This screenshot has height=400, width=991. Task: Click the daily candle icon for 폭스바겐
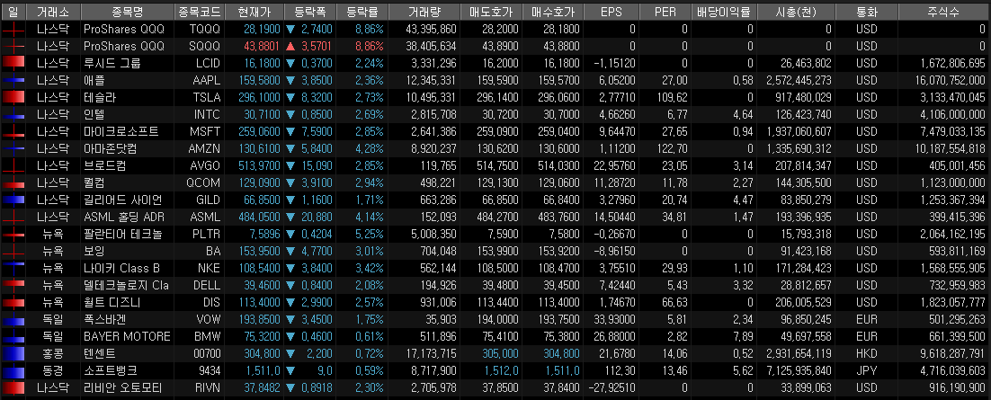[x=13, y=319]
